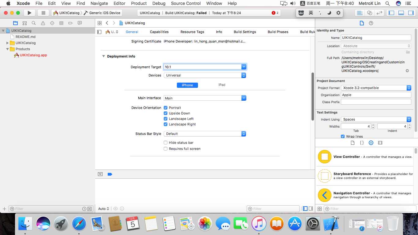The width and height of the screenshot is (418, 235).
Task: Hide the Utilities pane
Action: click(411, 13)
